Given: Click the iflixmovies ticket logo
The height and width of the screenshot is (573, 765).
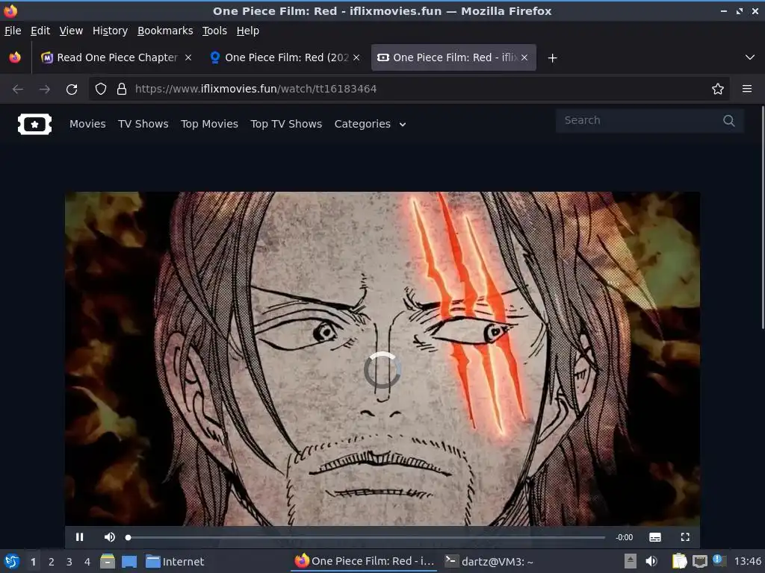Looking at the screenshot, I should (34, 125).
